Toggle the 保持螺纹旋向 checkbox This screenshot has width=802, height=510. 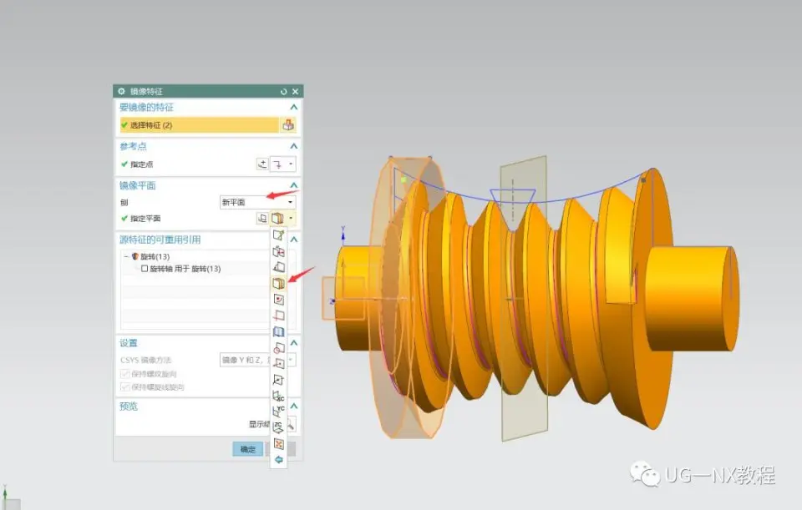click(124, 374)
